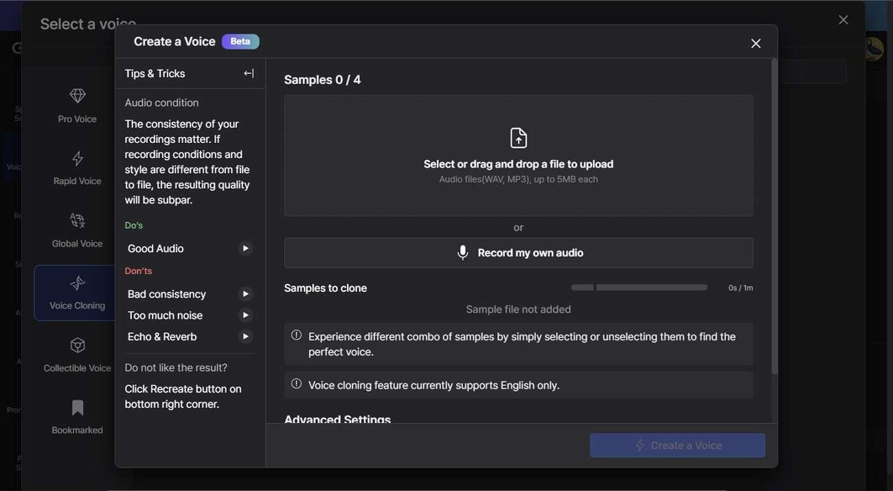Click the microphone icon to record
The height and width of the screenshot is (491, 893).
[463, 253]
